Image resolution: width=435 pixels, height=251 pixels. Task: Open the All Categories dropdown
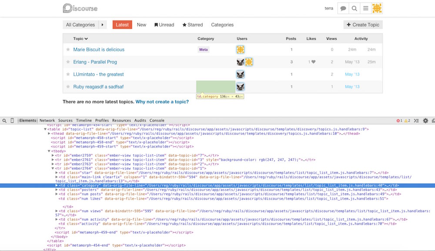80,25
